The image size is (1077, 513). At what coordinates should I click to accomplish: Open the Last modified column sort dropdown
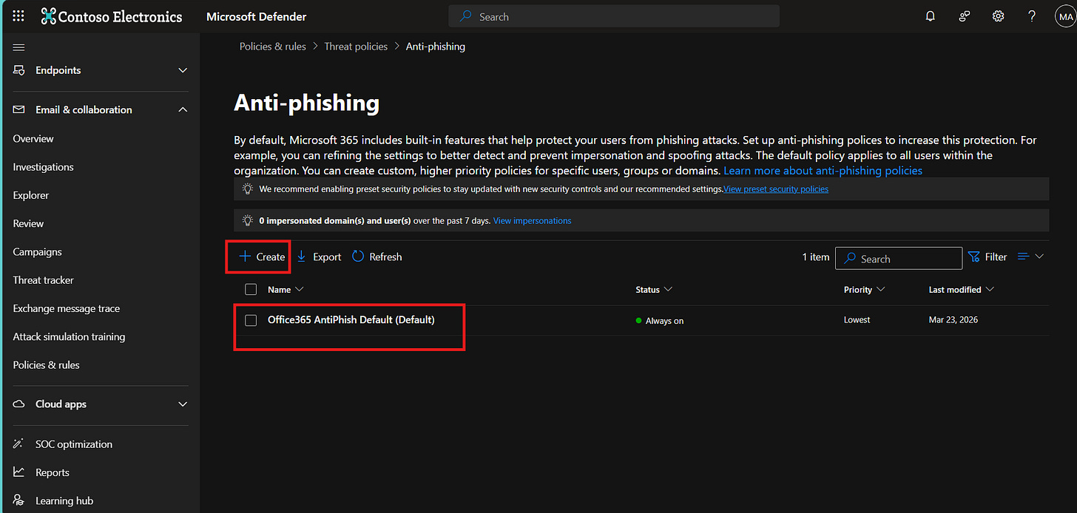point(990,290)
